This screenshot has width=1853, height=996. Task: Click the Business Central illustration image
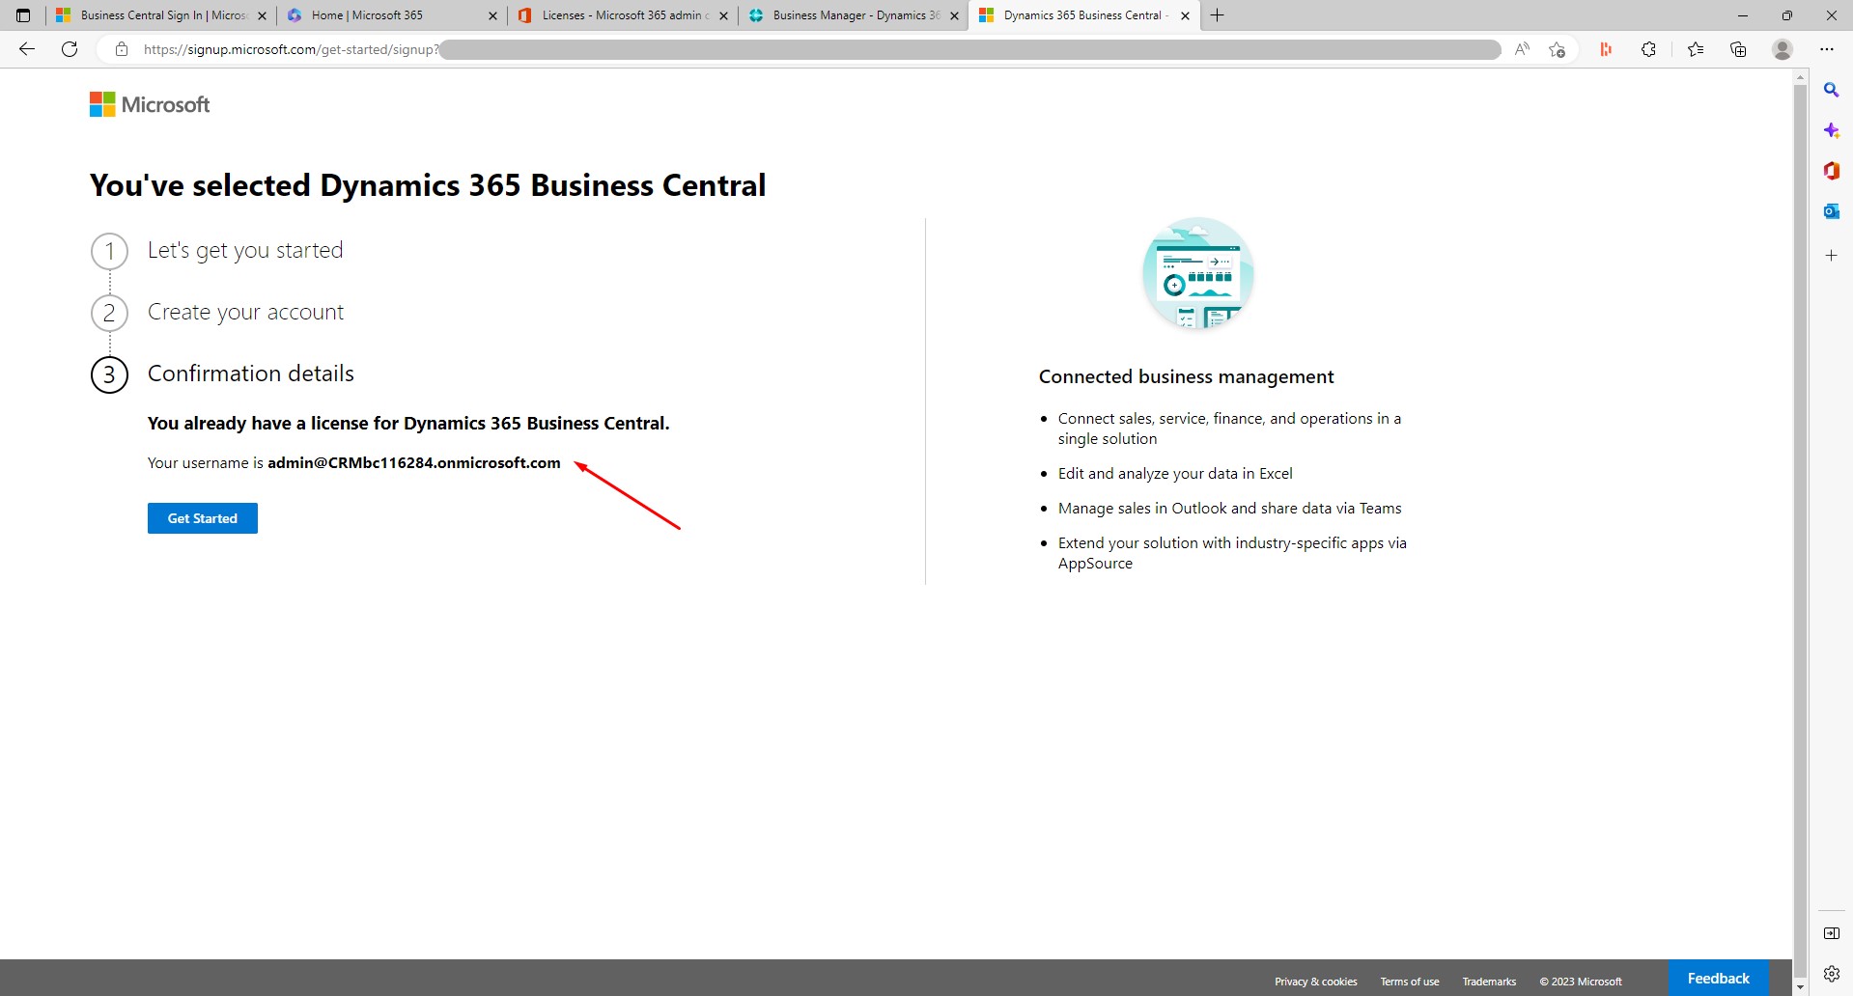[1197, 273]
